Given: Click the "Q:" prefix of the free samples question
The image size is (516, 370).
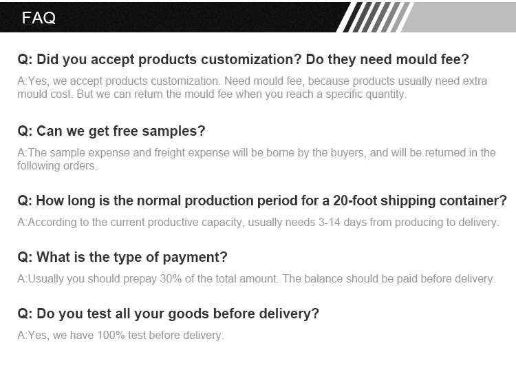Looking at the screenshot, I should pos(25,131).
